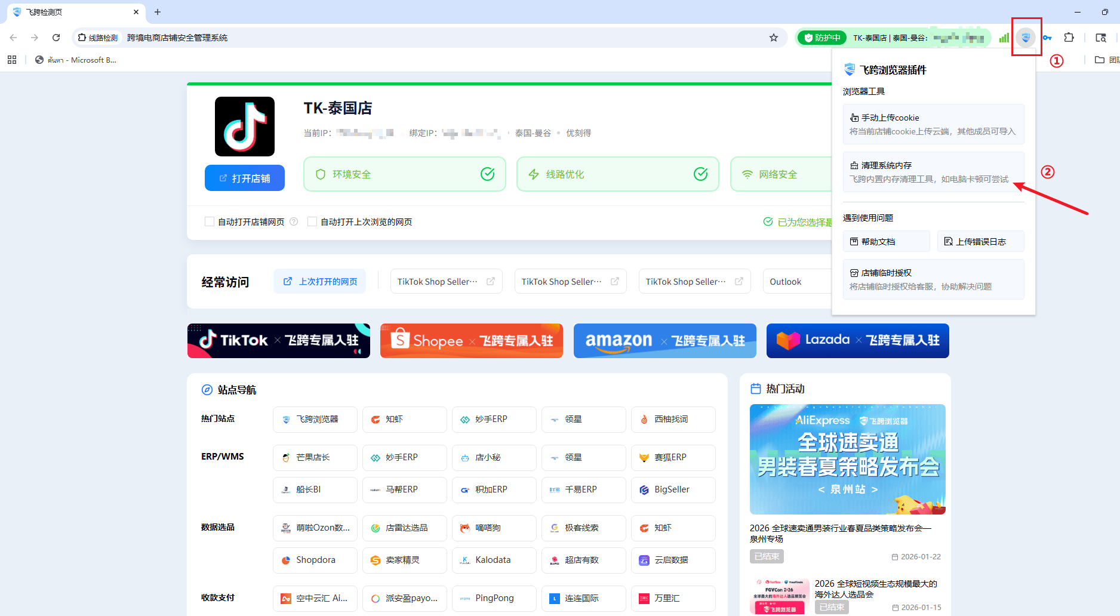Click the TikTok logo for TK-泰国店
The height and width of the screenshot is (616, 1120).
pos(245,127)
